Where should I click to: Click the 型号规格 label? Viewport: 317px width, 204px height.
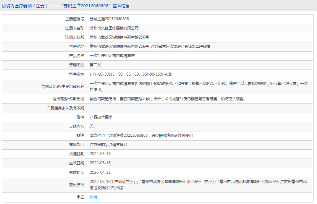pyautogui.click(x=76, y=74)
